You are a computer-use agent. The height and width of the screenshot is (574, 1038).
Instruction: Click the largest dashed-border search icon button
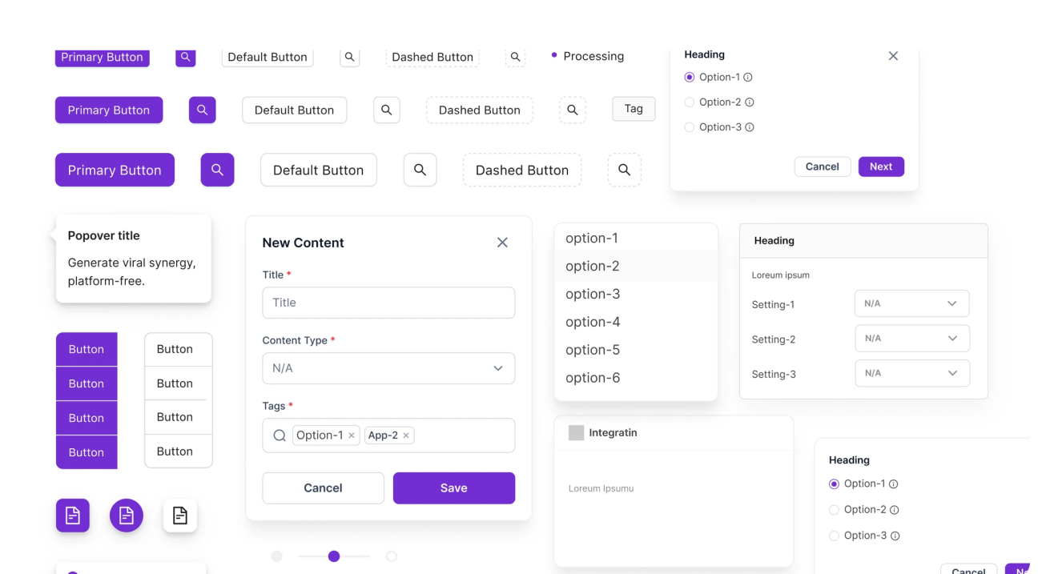click(624, 170)
